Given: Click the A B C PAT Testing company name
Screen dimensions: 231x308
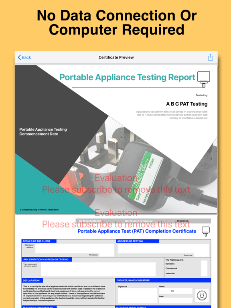Looking at the screenshot, I should click(187, 104).
